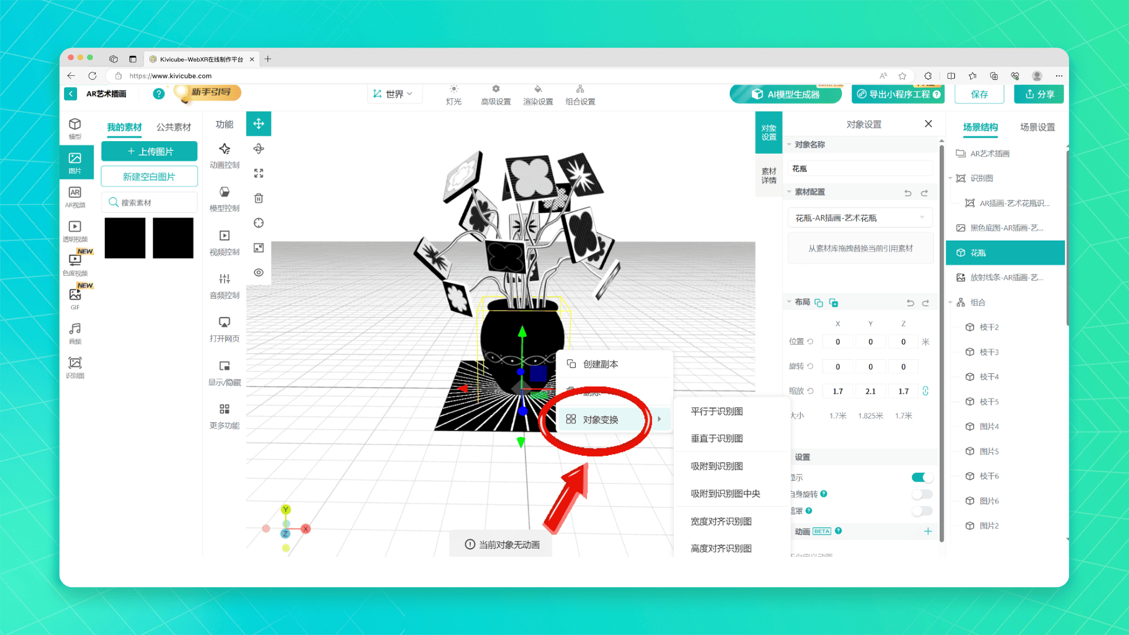Click the add animation plus icon

coord(928,531)
